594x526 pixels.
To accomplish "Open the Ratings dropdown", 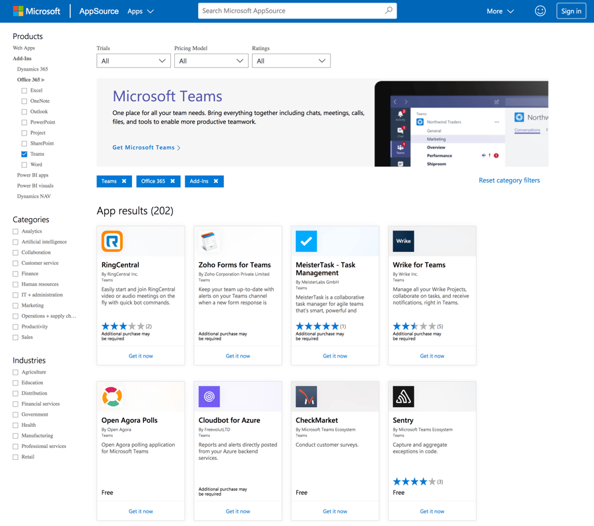I will click(x=291, y=60).
